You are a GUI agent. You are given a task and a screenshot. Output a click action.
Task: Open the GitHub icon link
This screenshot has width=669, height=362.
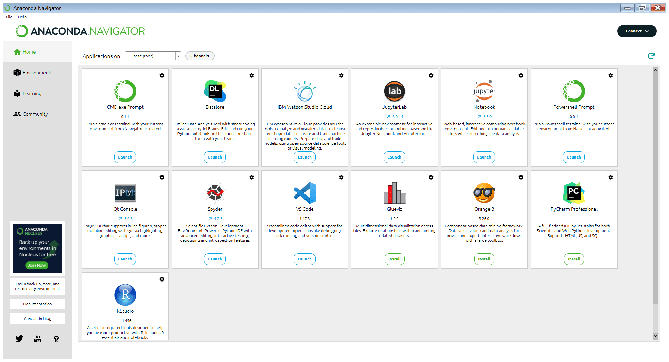tap(56, 339)
